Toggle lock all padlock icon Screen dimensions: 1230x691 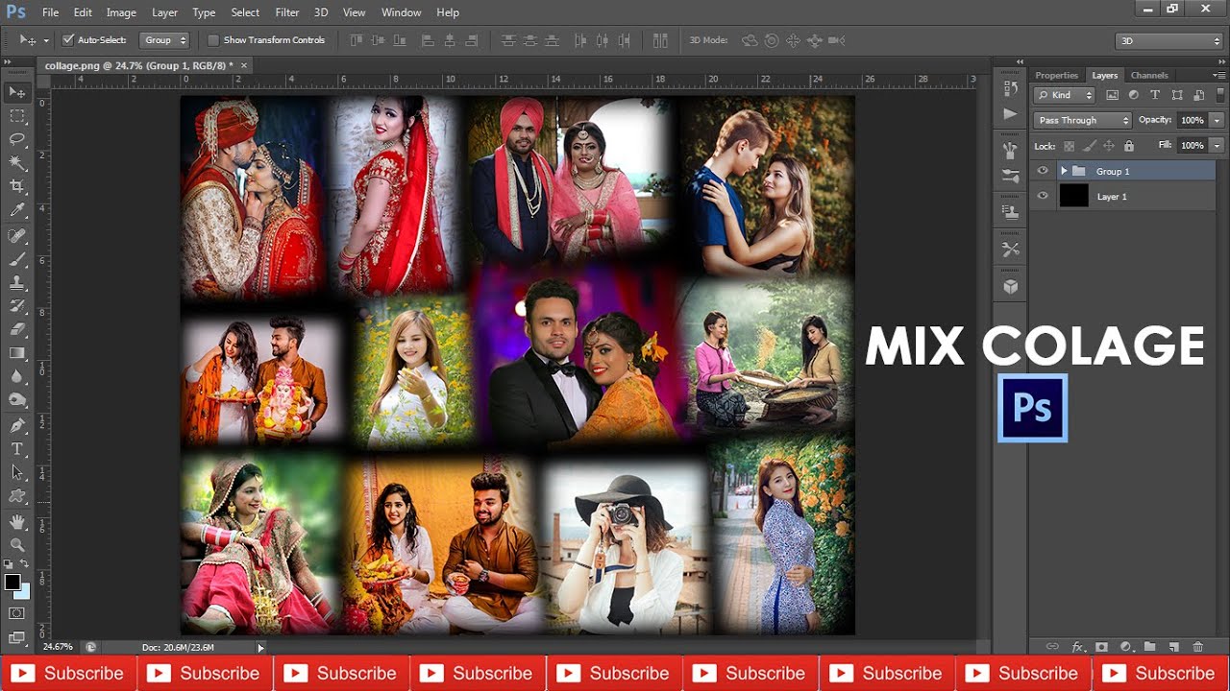[1129, 146]
